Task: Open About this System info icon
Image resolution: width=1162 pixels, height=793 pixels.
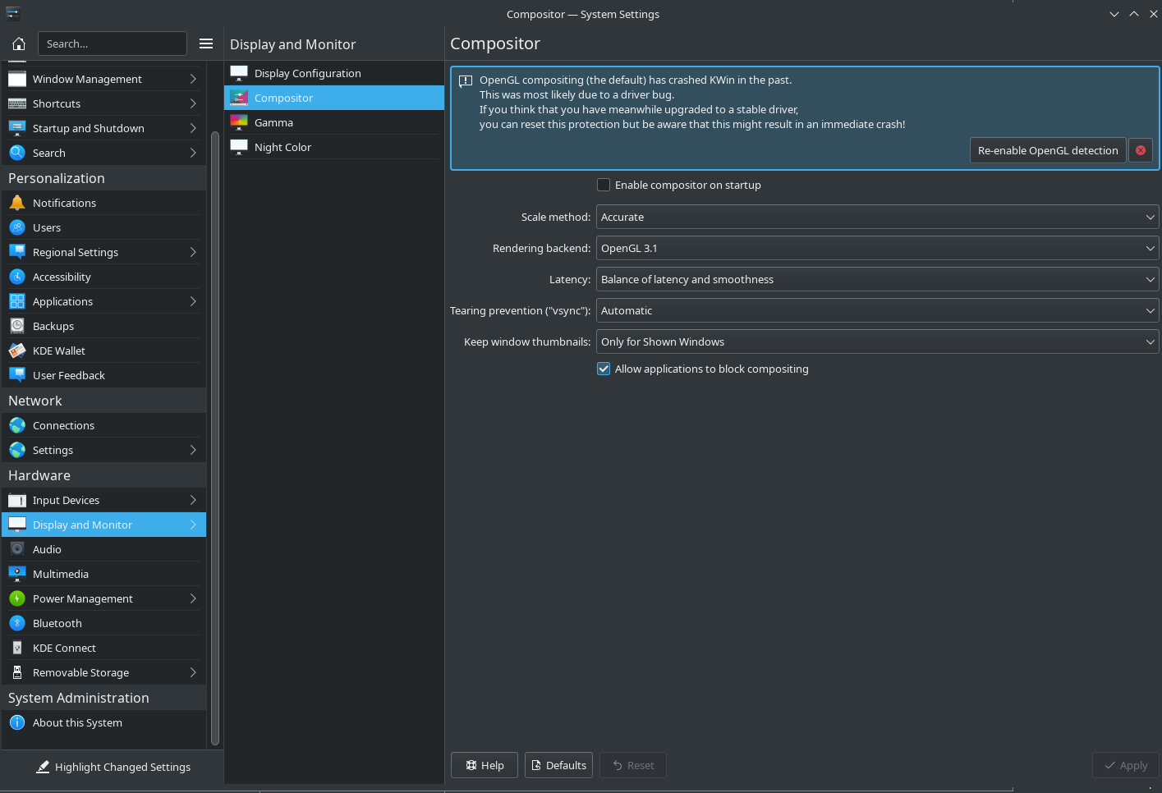Action: [17, 722]
